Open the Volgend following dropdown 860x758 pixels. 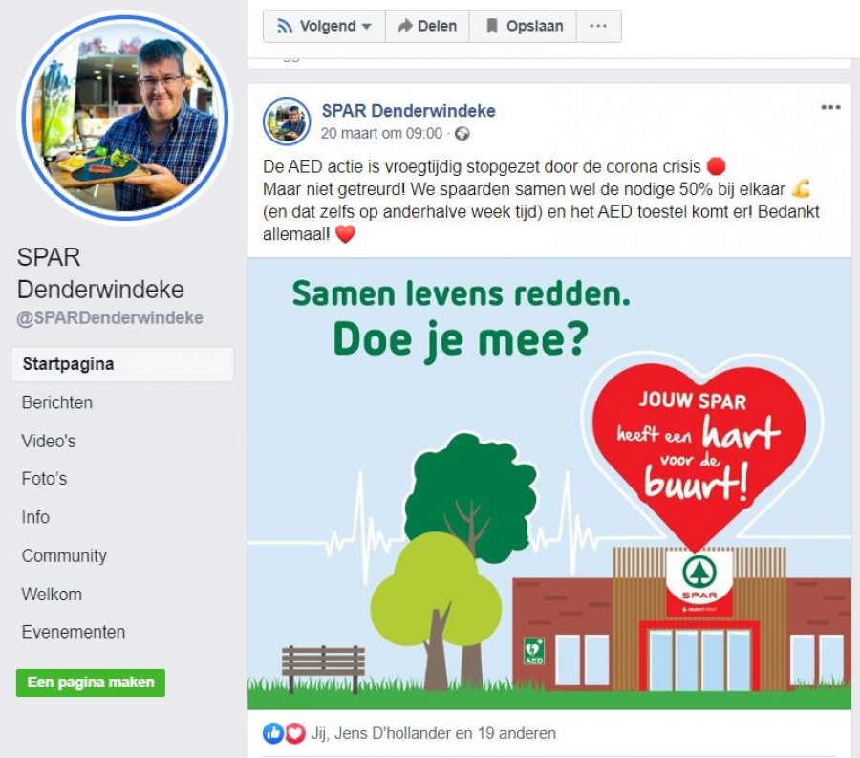coord(324,27)
